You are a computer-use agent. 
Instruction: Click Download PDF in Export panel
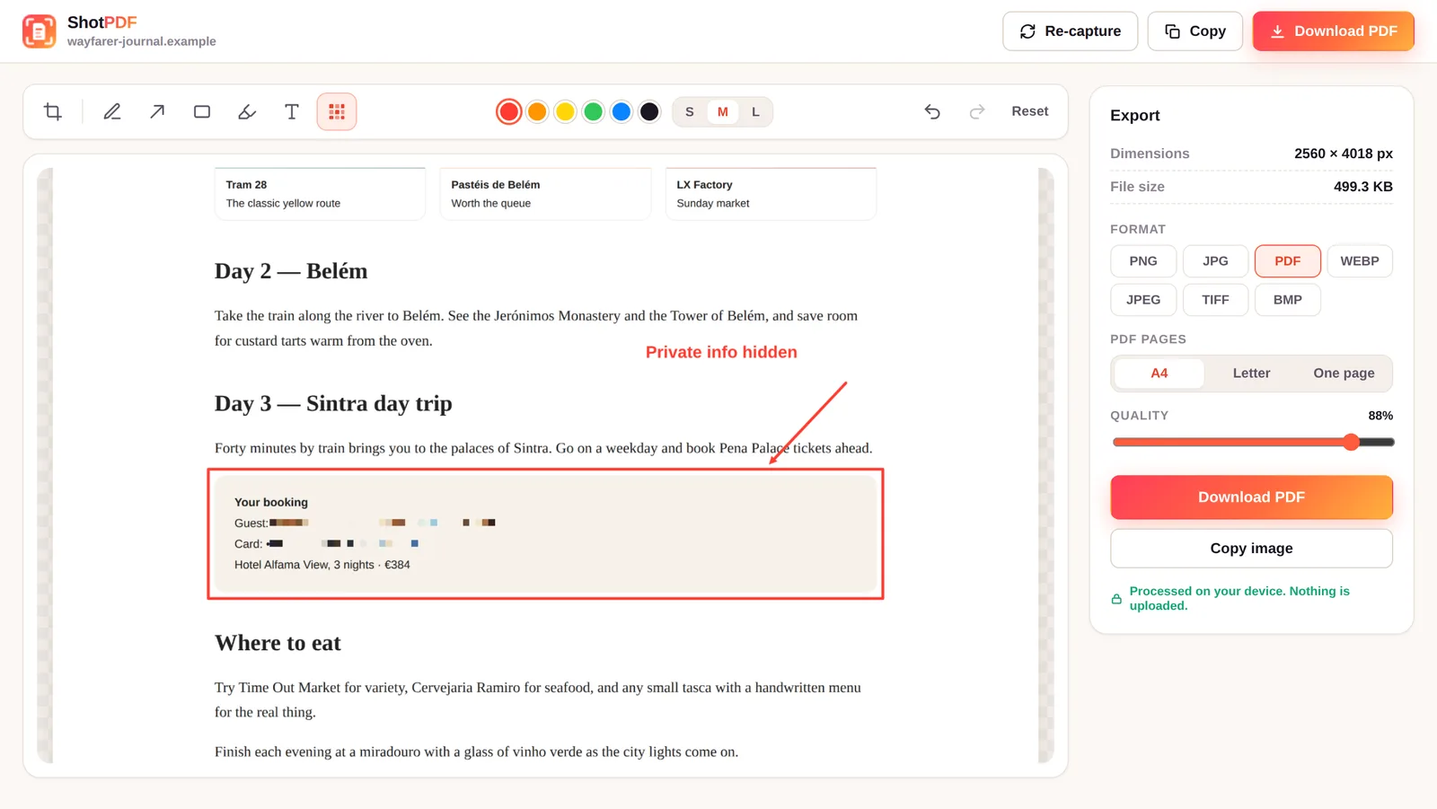[1252, 497]
